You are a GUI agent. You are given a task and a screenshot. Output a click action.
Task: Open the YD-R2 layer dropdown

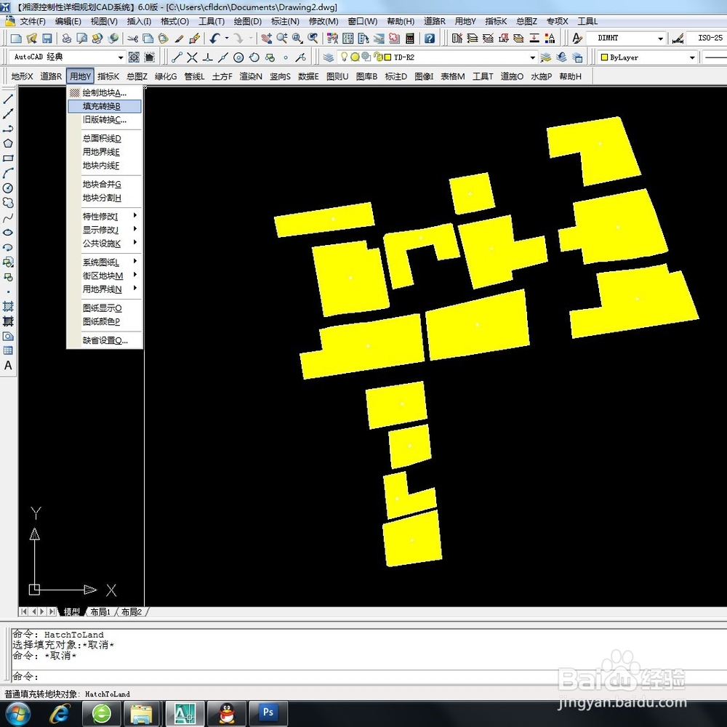pyautogui.click(x=532, y=57)
